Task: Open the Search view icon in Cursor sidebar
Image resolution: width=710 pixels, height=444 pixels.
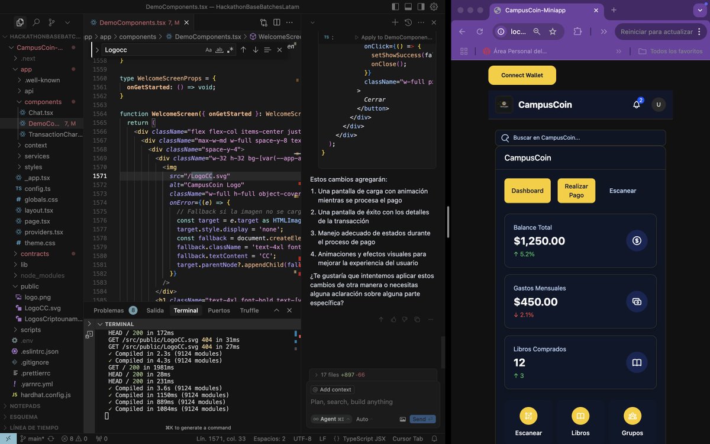Action: point(36,22)
